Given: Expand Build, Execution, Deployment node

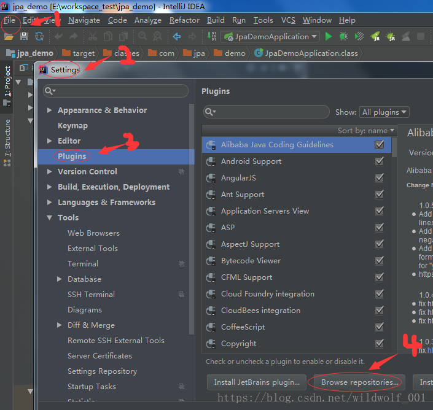Looking at the screenshot, I should tap(49, 187).
